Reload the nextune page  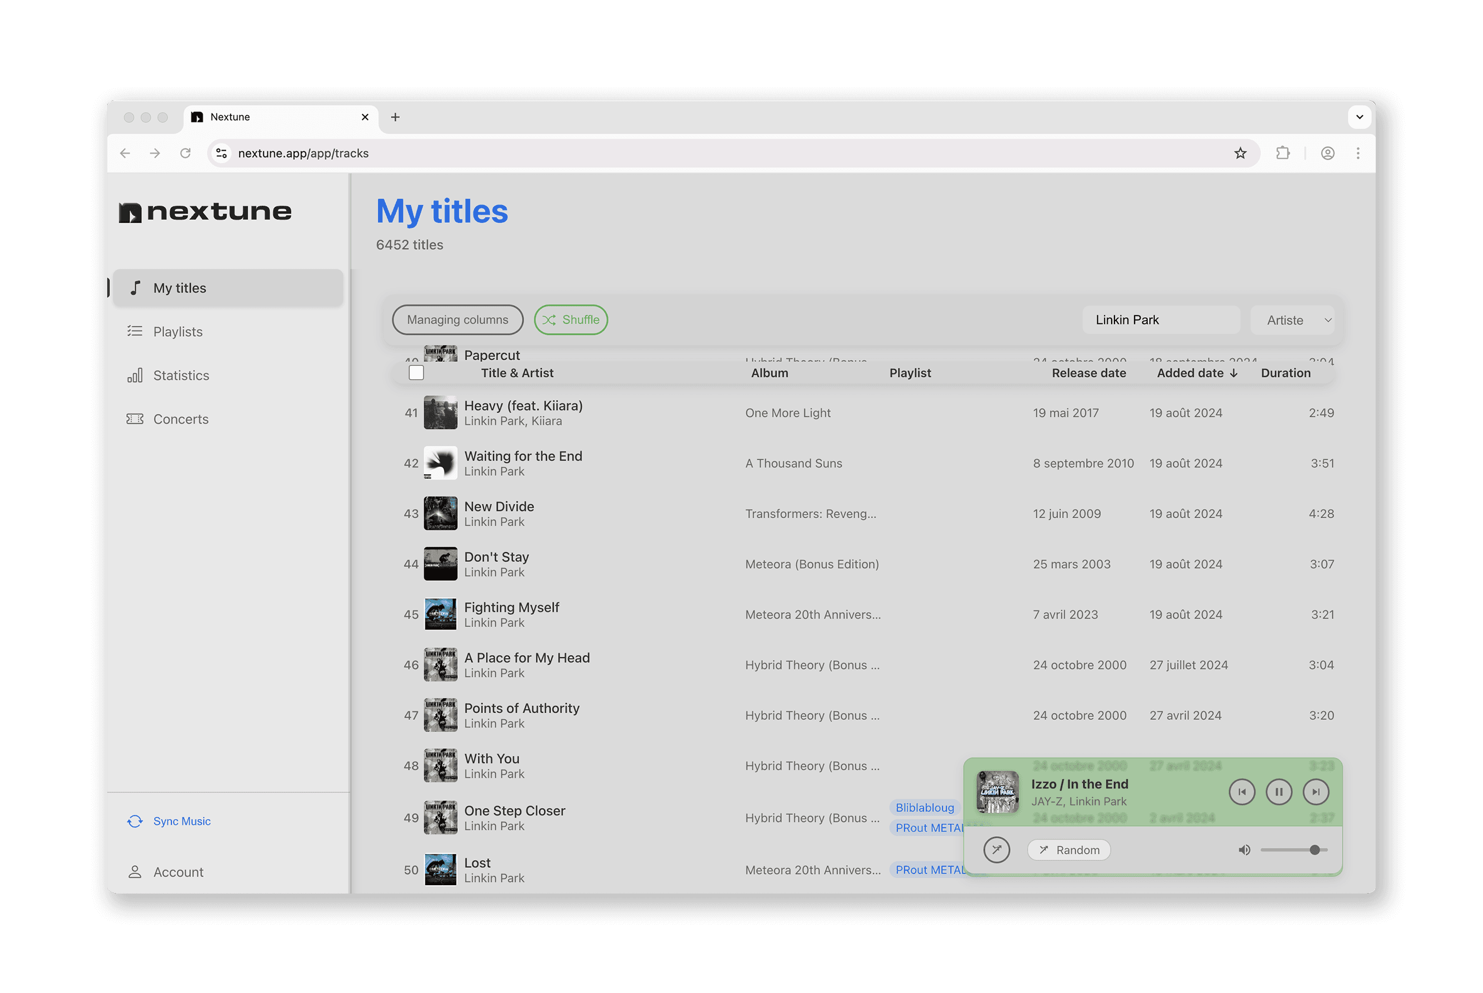click(x=185, y=153)
